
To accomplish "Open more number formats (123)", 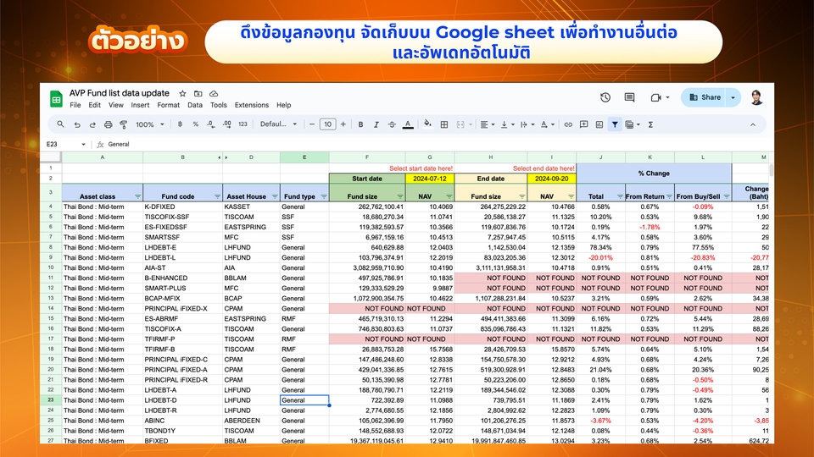I will tap(243, 124).
